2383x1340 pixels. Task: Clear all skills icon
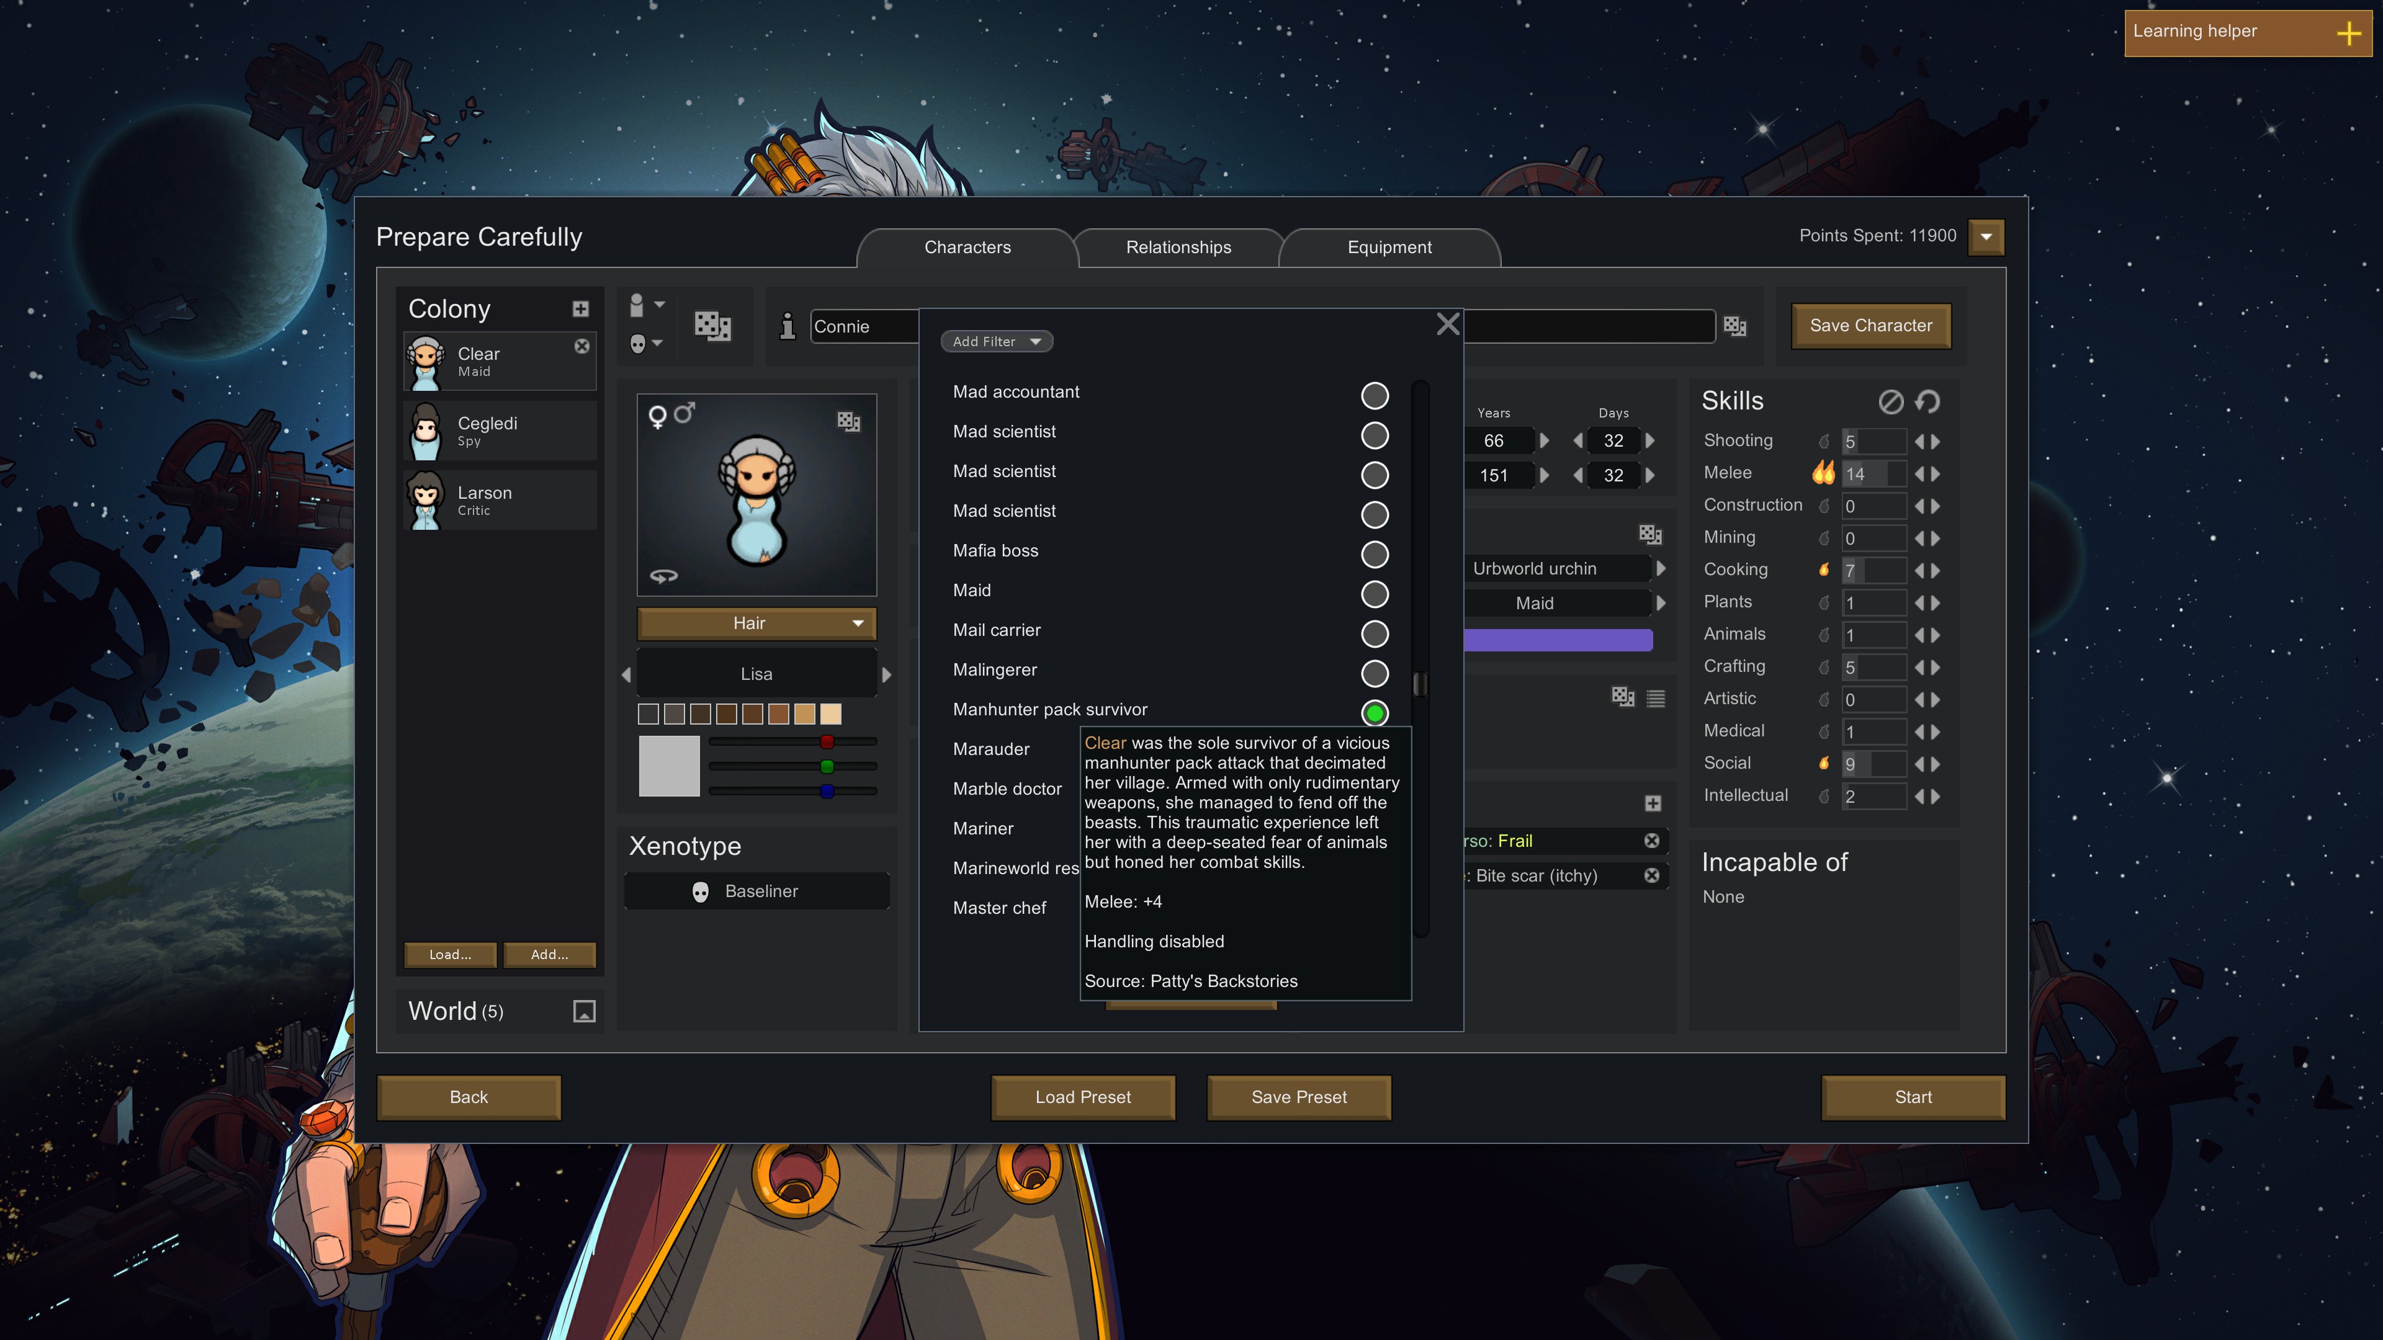tap(1891, 401)
